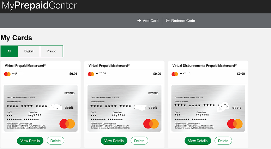Click the scan icon beside Redeem Code
This screenshot has width=271, height=149.
[x=168, y=21]
